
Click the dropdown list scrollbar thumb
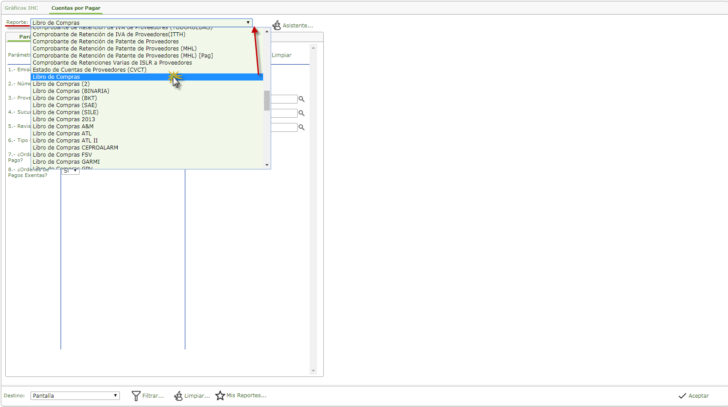[x=267, y=100]
